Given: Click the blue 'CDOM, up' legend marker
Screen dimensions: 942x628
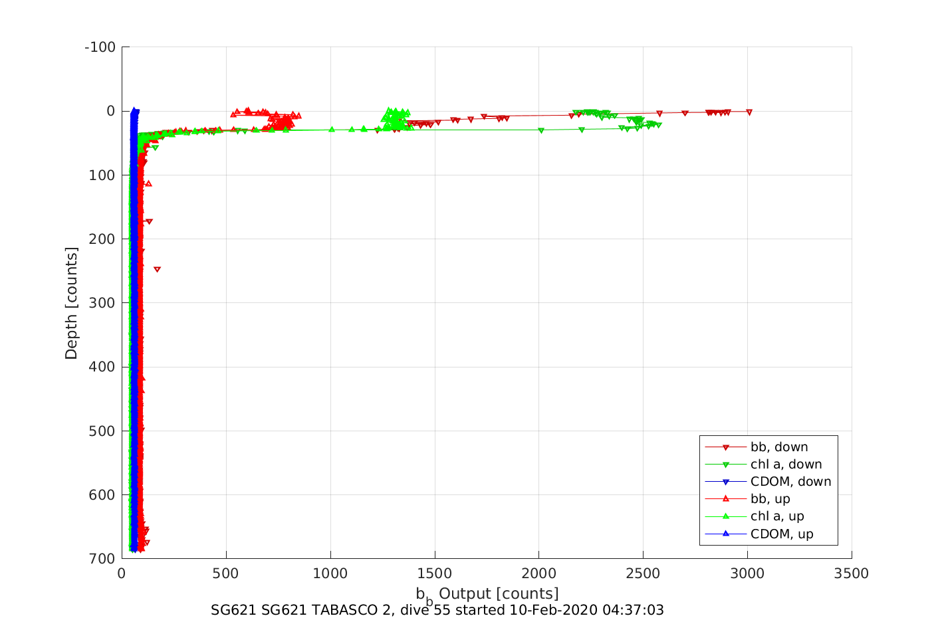Looking at the screenshot, I should pyautogui.click(x=726, y=534).
